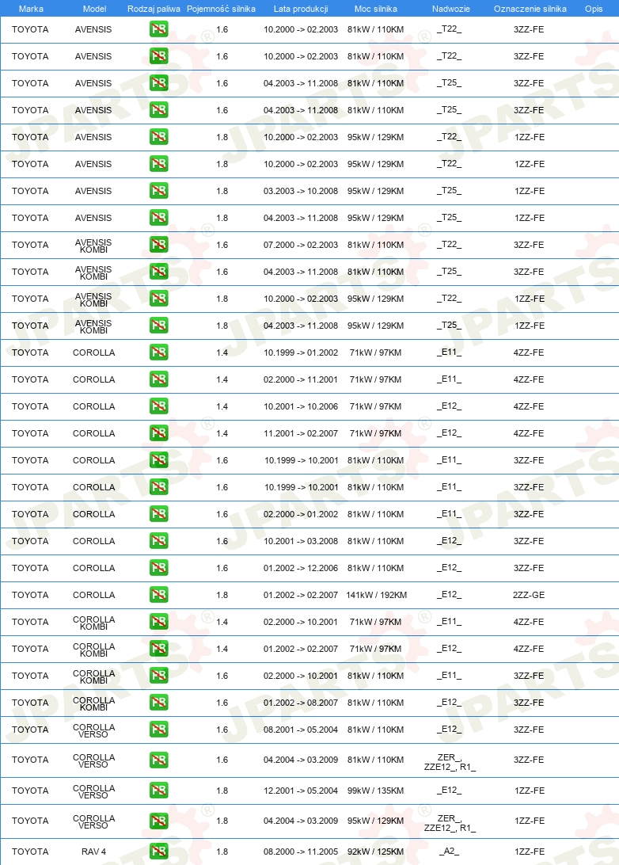Screen dimensions: 619x865
Task: Select the 2ZZ-GE engine code cell
Action: (x=529, y=595)
